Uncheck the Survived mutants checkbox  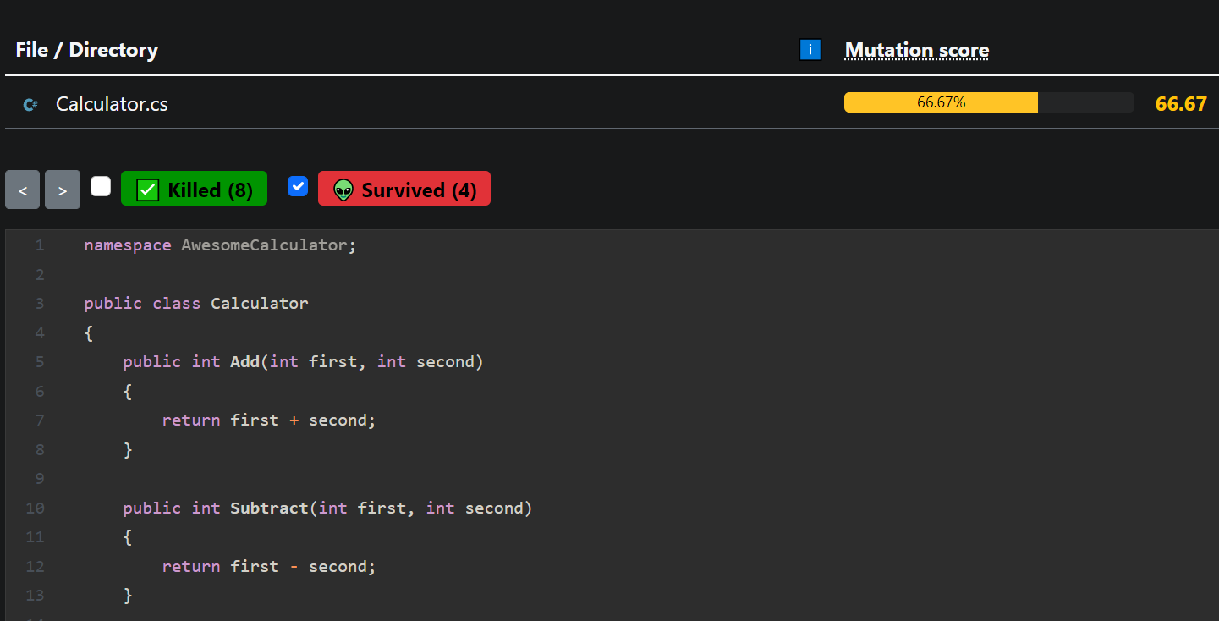click(x=298, y=186)
